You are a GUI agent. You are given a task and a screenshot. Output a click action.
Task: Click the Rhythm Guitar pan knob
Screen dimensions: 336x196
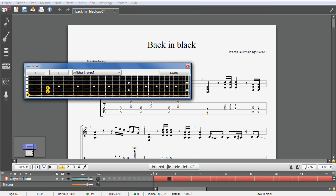(x=98, y=179)
